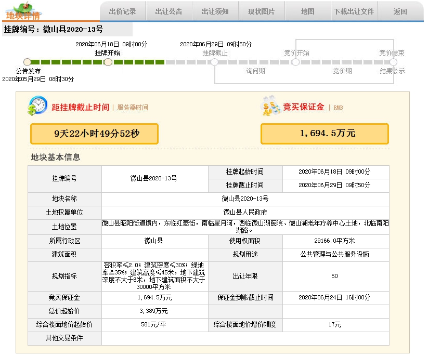The width and height of the screenshot is (428, 356).
Task: Click the 其他交易条件 row label
Action: click(64, 338)
